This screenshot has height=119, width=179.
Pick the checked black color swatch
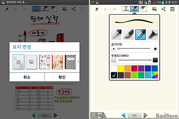point(114,75)
